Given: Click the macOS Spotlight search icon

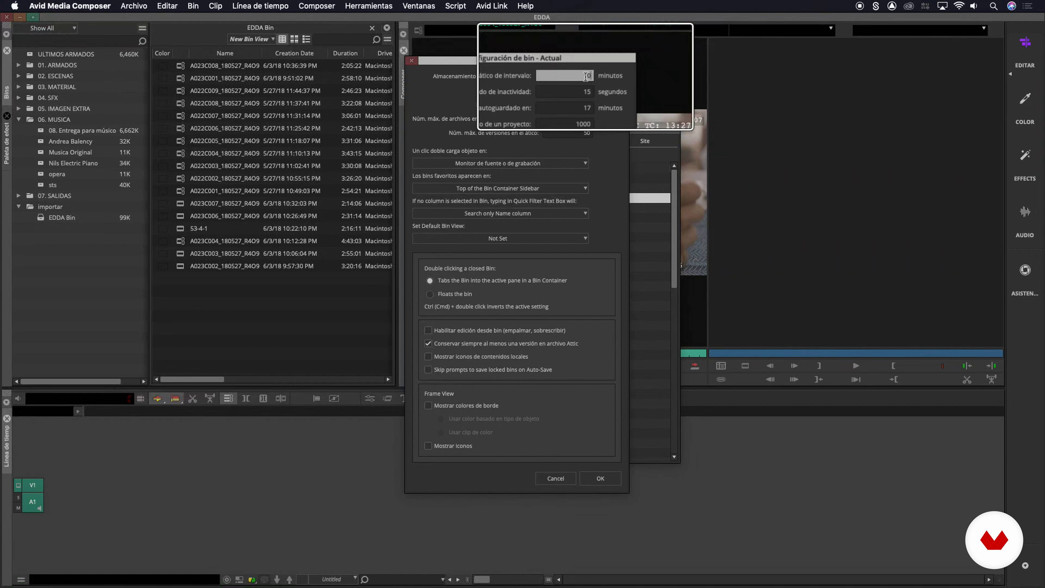Looking at the screenshot, I should 994,6.
